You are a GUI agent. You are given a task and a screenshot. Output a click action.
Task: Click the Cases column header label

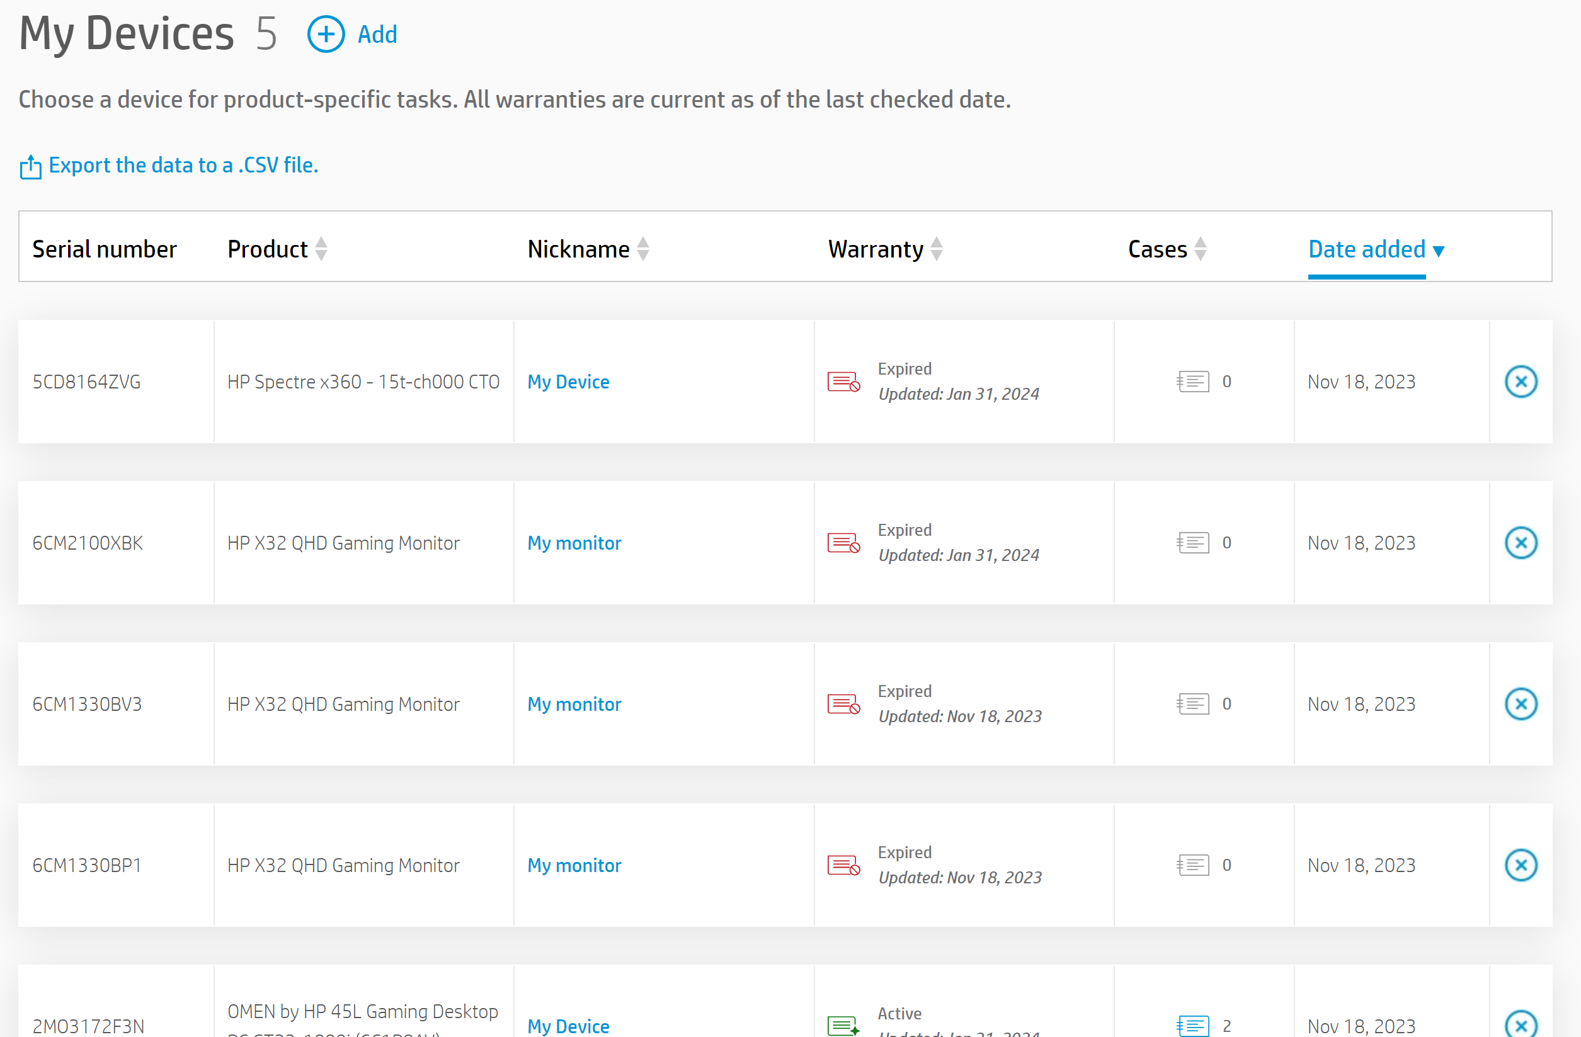pos(1158,249)
